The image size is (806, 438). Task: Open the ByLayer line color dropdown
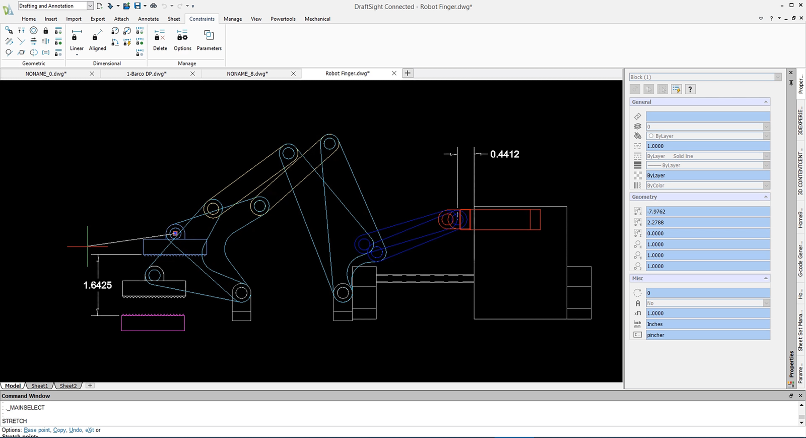(x=766, y=136)
